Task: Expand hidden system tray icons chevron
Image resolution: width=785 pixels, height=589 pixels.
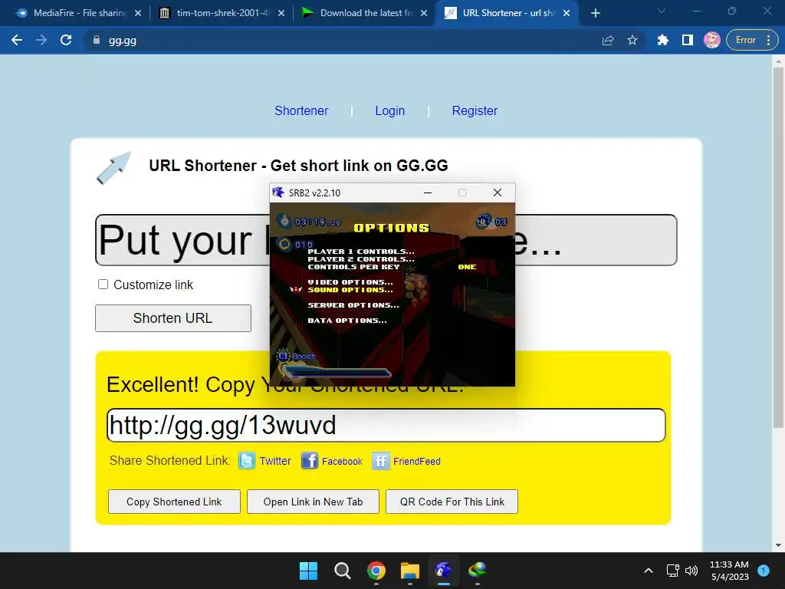Action: point(649,571)
